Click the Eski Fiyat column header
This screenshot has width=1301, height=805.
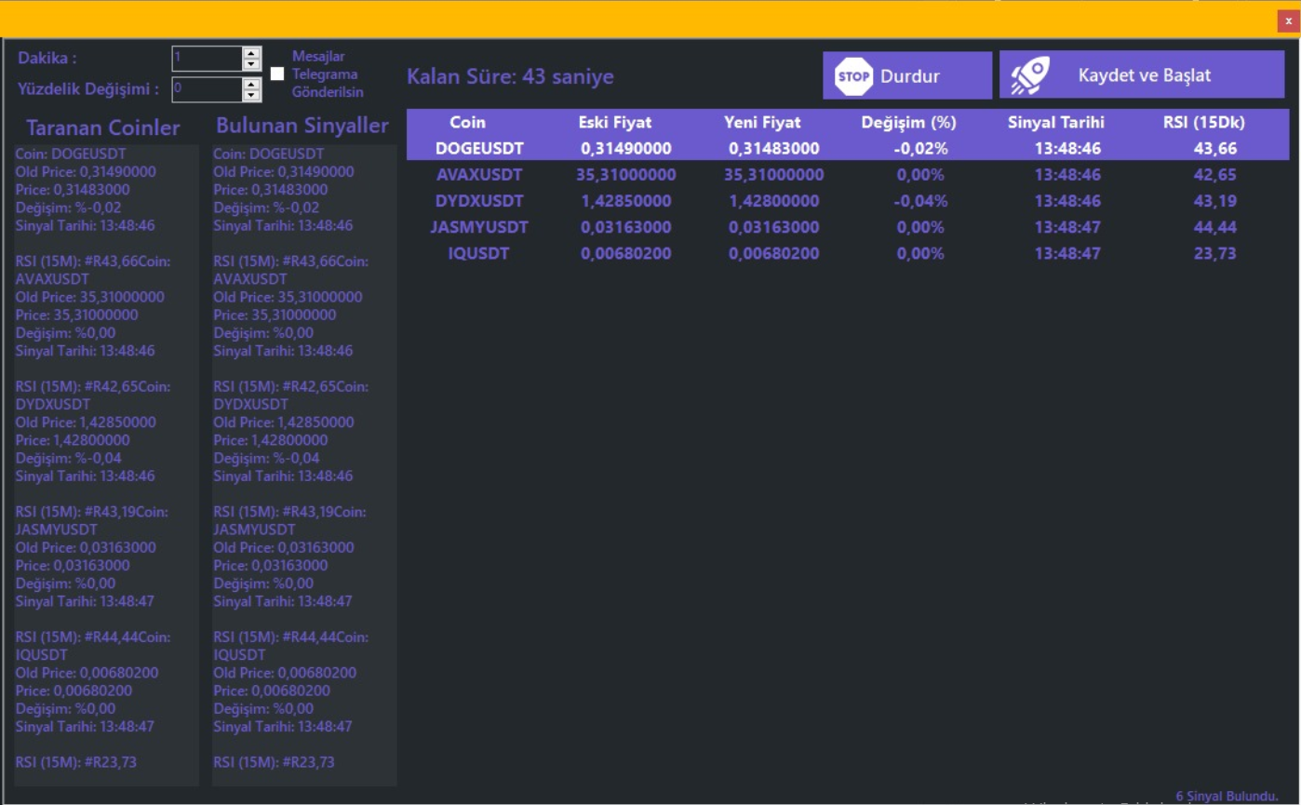(x=615, y=122)
